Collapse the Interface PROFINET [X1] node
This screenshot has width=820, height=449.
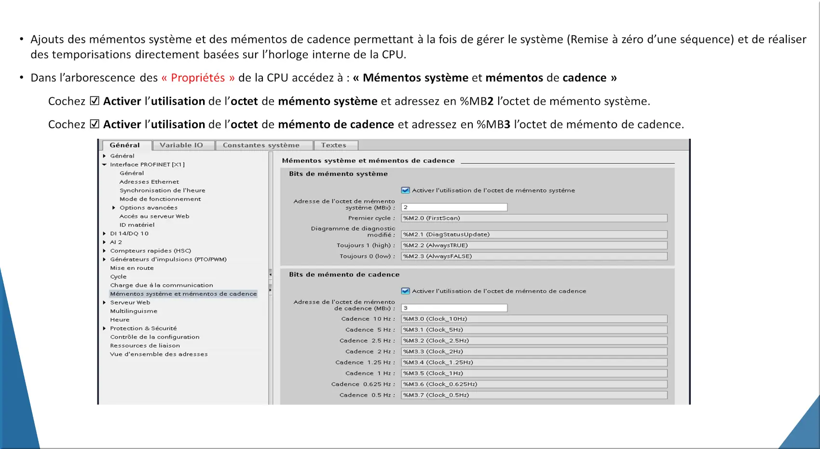pyautogui.click(x=104, y=165)
